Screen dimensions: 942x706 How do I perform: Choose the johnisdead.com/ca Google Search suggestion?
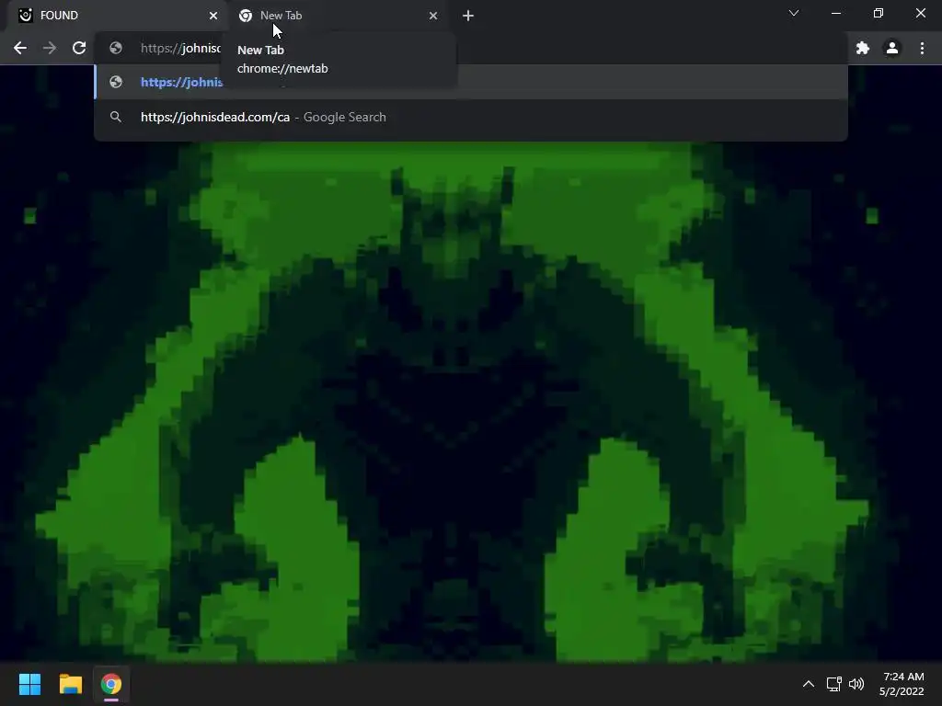[x=470, y=117]
